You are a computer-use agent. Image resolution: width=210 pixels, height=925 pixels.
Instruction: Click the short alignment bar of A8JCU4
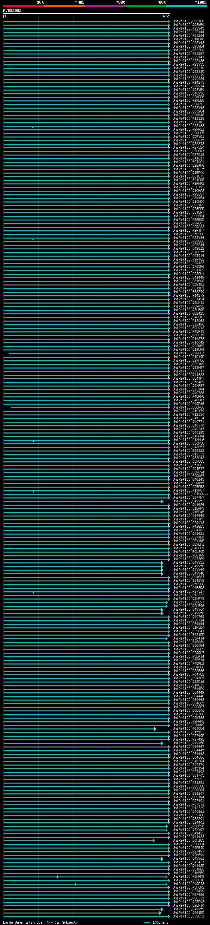pos(80,728)
